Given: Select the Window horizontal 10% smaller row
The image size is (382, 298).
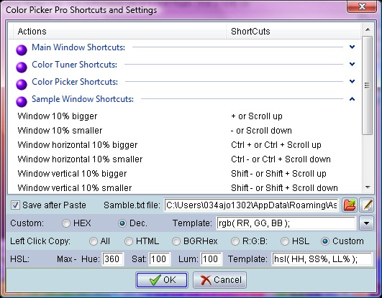Looking at the screenshot, I should 185,159.
